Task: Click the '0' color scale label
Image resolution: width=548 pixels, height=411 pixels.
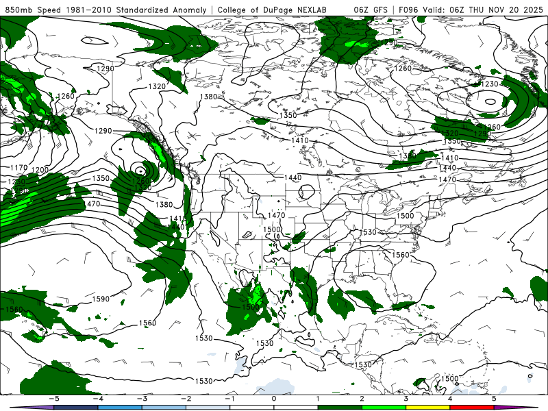Action: [274, 399]
